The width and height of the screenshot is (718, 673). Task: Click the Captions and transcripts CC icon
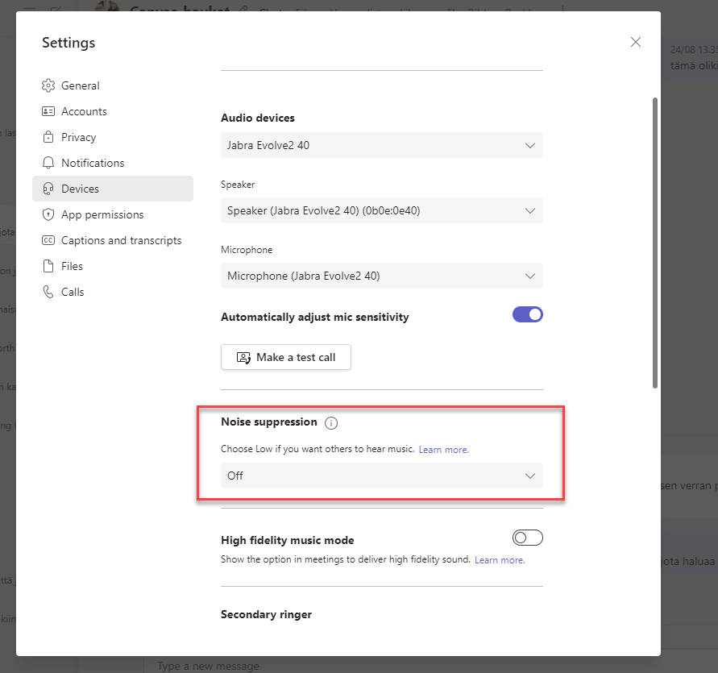point(48,240)
